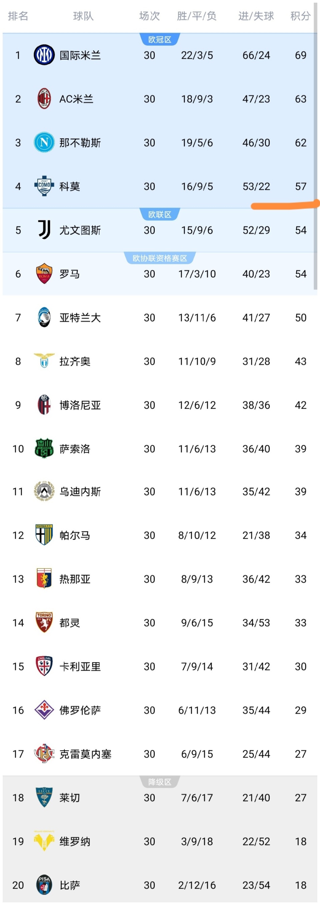
Task: Click the 欧联区 zone label
Action: [160, 214]
